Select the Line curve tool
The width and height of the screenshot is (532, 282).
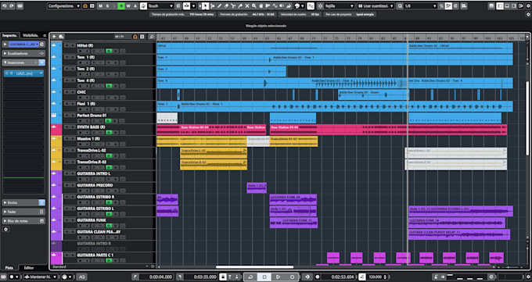[275, 5]
